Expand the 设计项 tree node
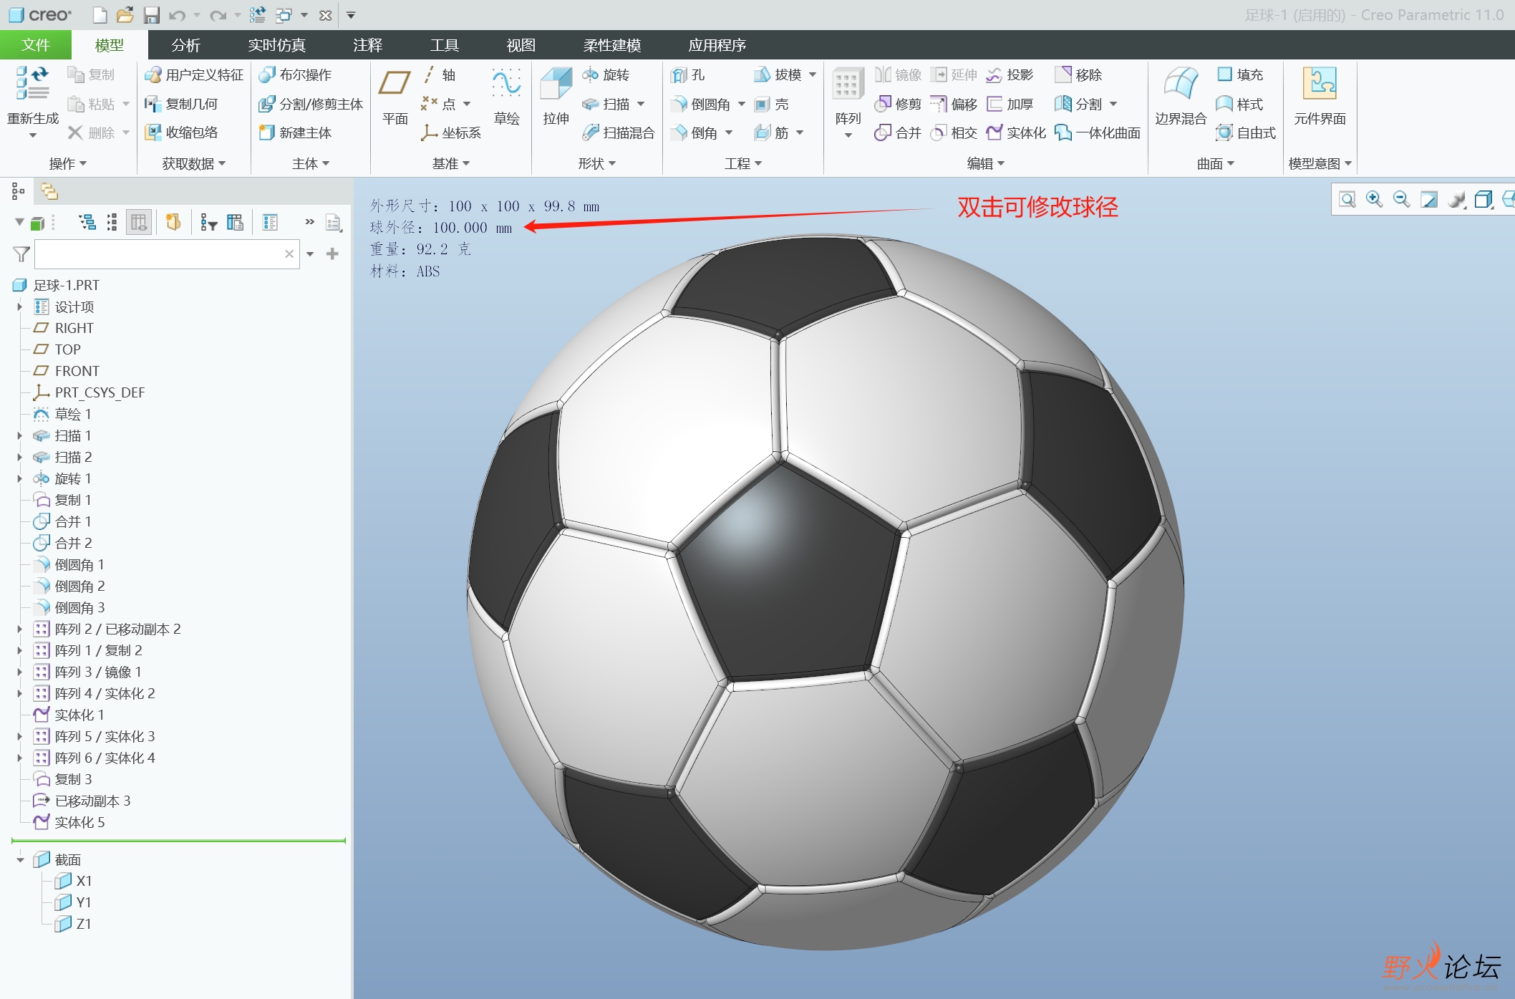Image resolution: width=1515 pixels, height=999 pixels. 20,307
